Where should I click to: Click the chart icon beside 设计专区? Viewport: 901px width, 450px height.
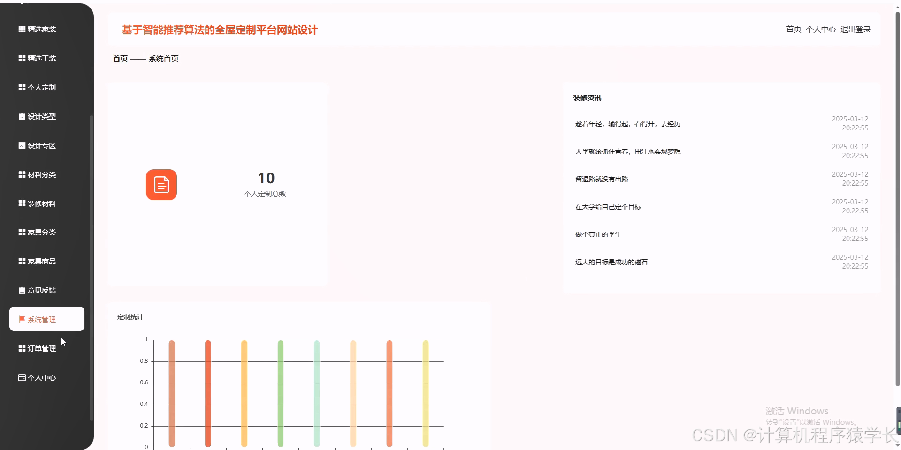(x=22, y=145)
